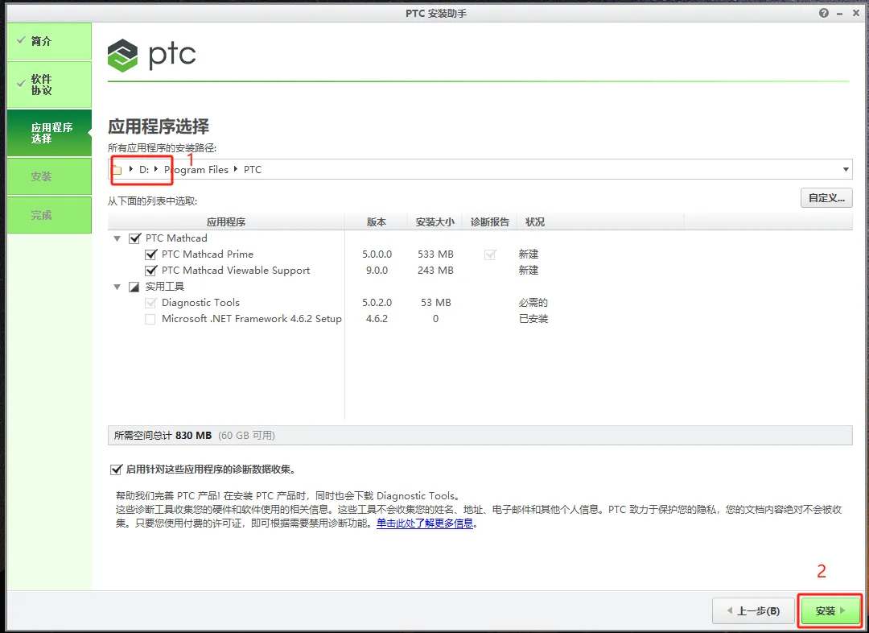Select the 完成 step in sidebar
This screenshot has width=869, height=633.
click(x=49, y=215)
